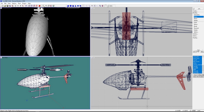Screen dimensions: 204x112
Task: Expand the Surface... command group
Action: 195,34
